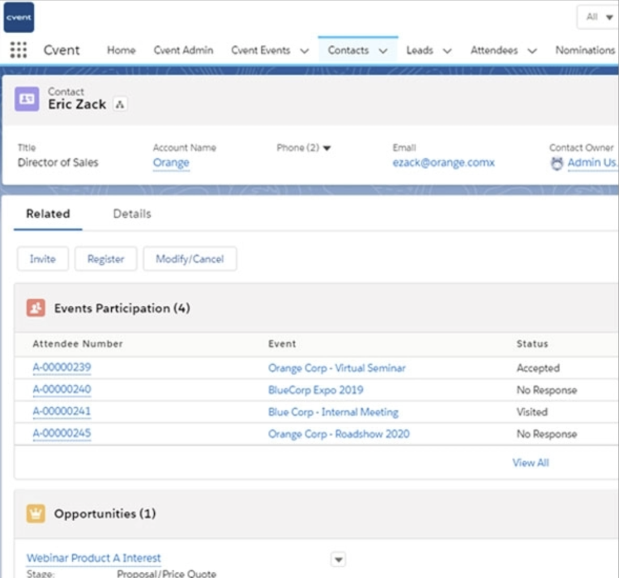
Task: Switch to the Related tab
Action: click(48, 214)
